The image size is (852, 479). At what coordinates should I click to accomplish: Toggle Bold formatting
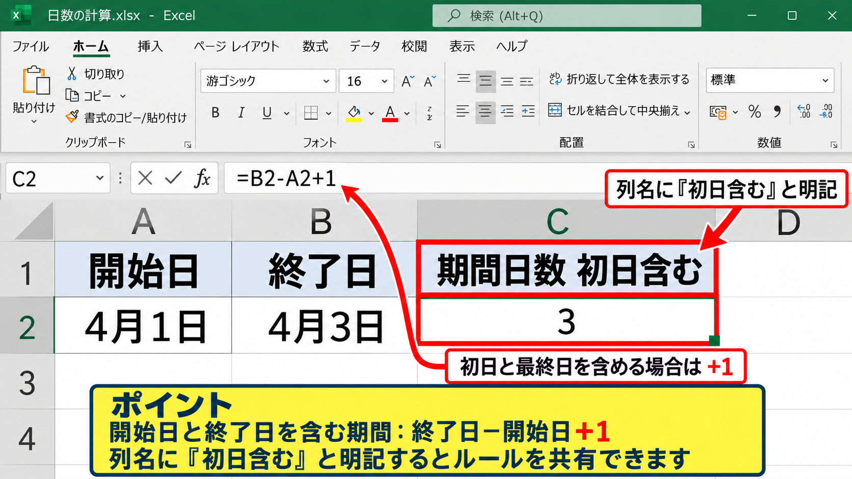click(x=216, y=112)
